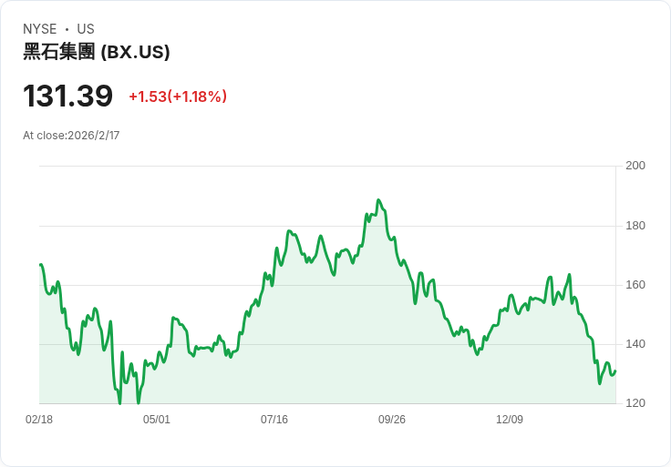Click the 131.39 closing price
The width and height of the screenshot is (671, 467).
[68, 96]
